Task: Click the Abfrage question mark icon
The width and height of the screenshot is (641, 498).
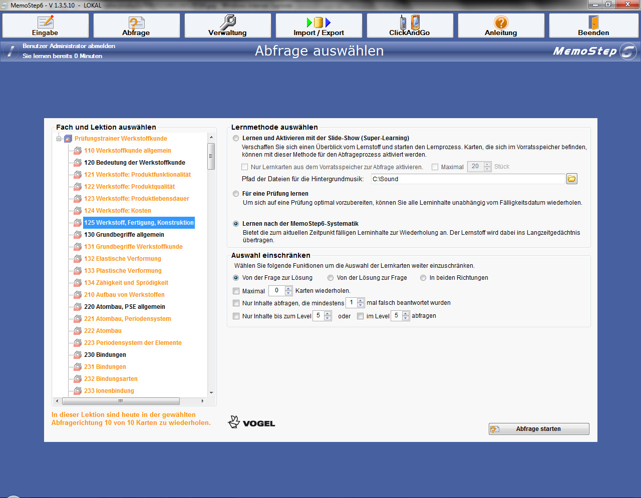Action: tap(136, 23)
